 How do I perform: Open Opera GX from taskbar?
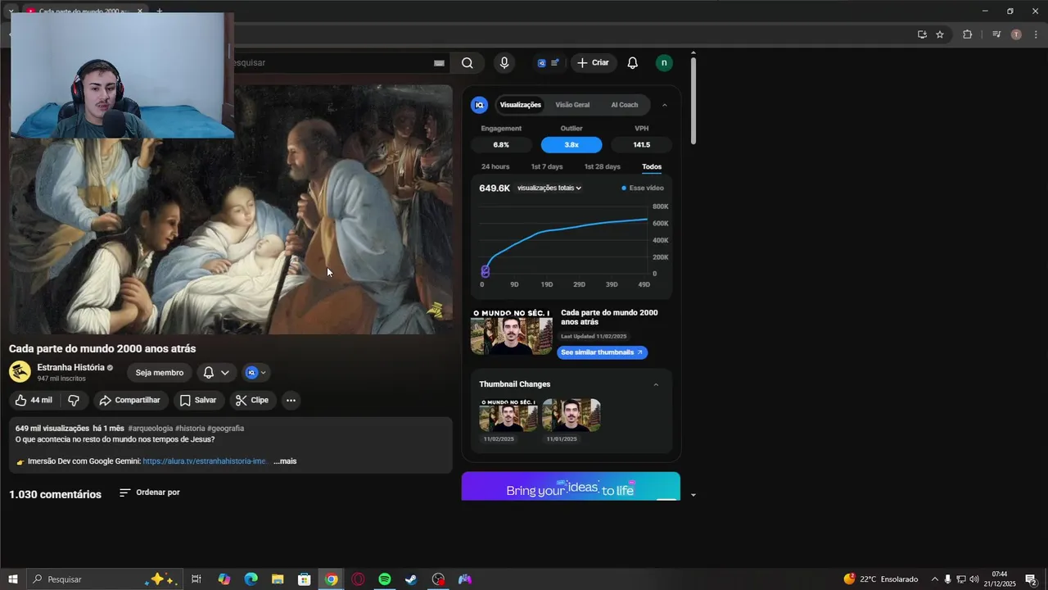(358, 579)
